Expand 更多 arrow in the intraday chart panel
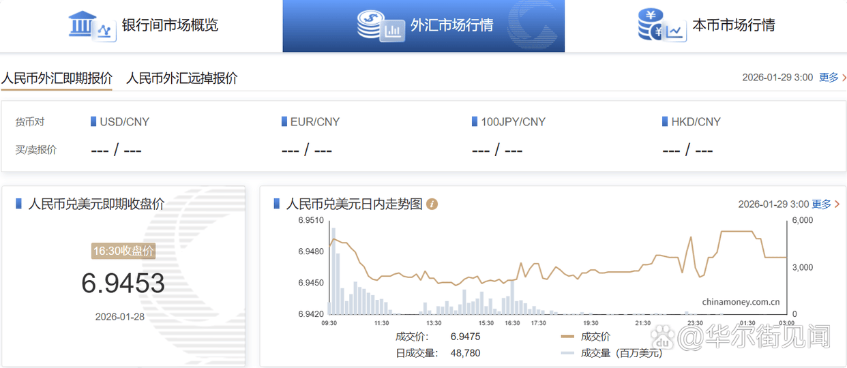 837,204
